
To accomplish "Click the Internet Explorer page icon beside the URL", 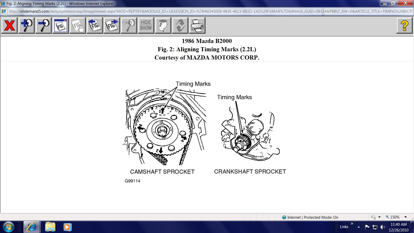I will tap(4, 11).
